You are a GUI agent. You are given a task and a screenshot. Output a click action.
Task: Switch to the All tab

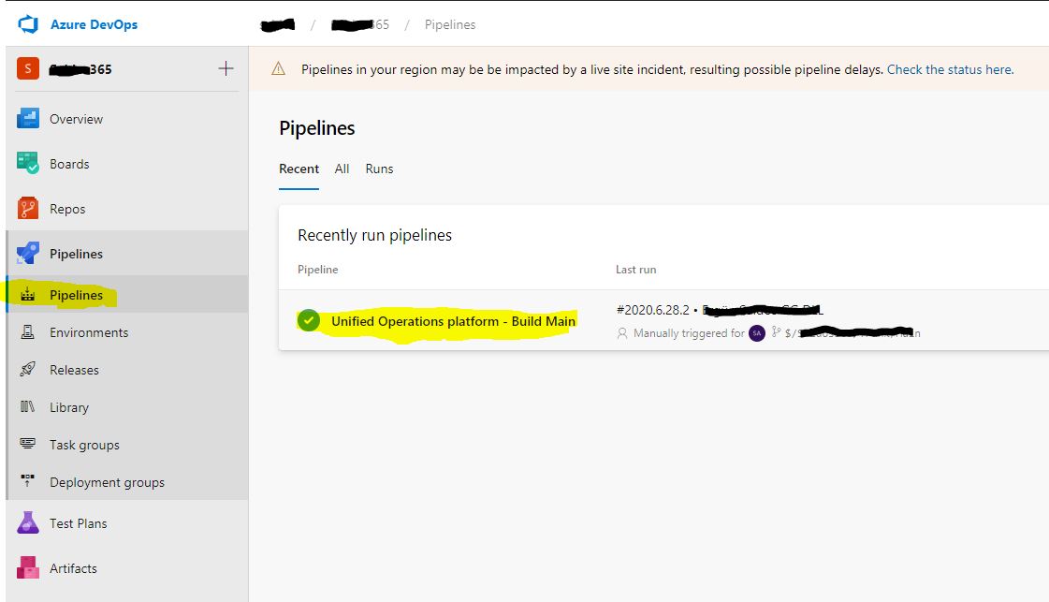[x=342, y=169]
